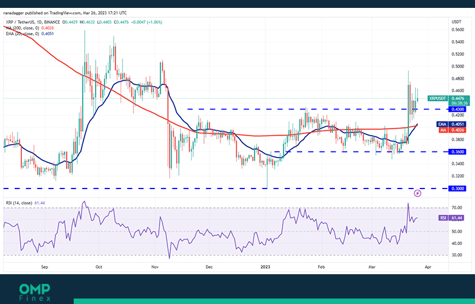The width and height of the screenshot is (475, 304).
Task: Click the L0.4403 low price value
Action: (x=104, y=22)
